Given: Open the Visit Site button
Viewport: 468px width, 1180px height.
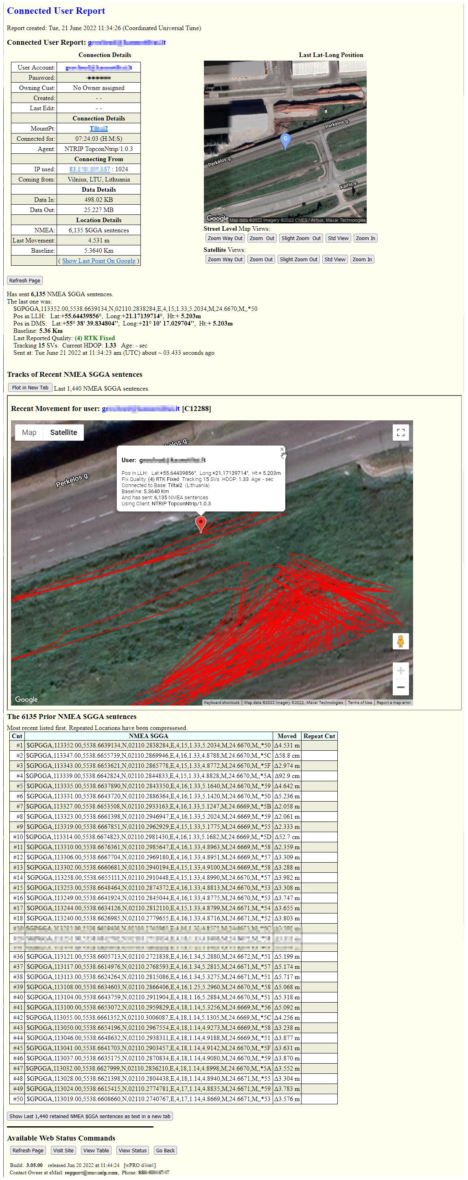Looking at the screenshot, I should (63, 1150).
